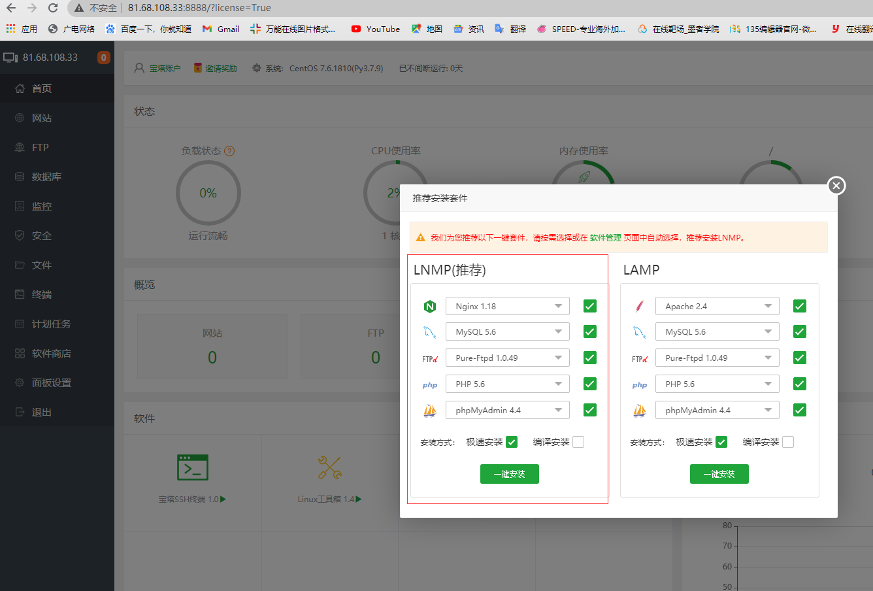The image size is (873, 591).
Task: Uncheck the LNMP Pure-Ftpd checkbox
Action: pyautogui.click(x=590, y=358)
